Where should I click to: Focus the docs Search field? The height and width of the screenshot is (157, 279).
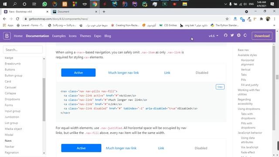pos(23,50)
